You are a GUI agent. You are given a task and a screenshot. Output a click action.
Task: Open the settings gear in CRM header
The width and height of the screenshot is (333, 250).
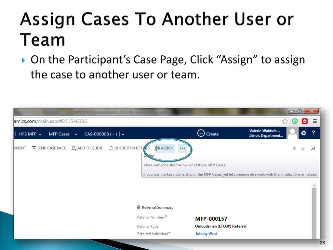click(x=303, y=133)
